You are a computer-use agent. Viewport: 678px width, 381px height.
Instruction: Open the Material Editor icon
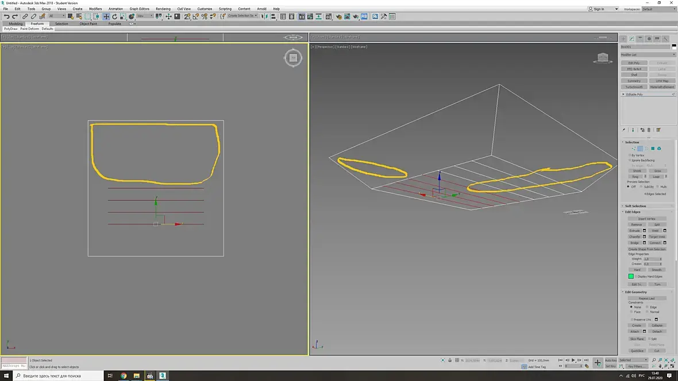click(329, 17)
